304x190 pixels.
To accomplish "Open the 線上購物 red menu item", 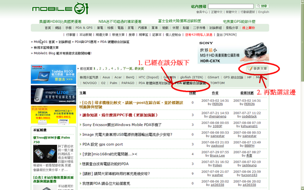I will point(248,28).
